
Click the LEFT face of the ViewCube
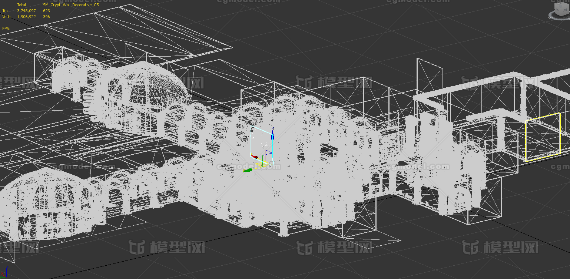click(x=564, y=10)
